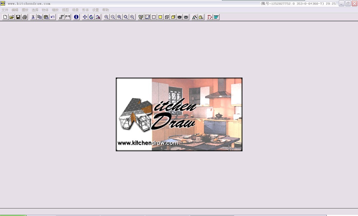The width and height of the screenshot is (358, 216).
Task: Restore down the KitchenDraw window
Action: pyautogui.click(x=348, y=4)
